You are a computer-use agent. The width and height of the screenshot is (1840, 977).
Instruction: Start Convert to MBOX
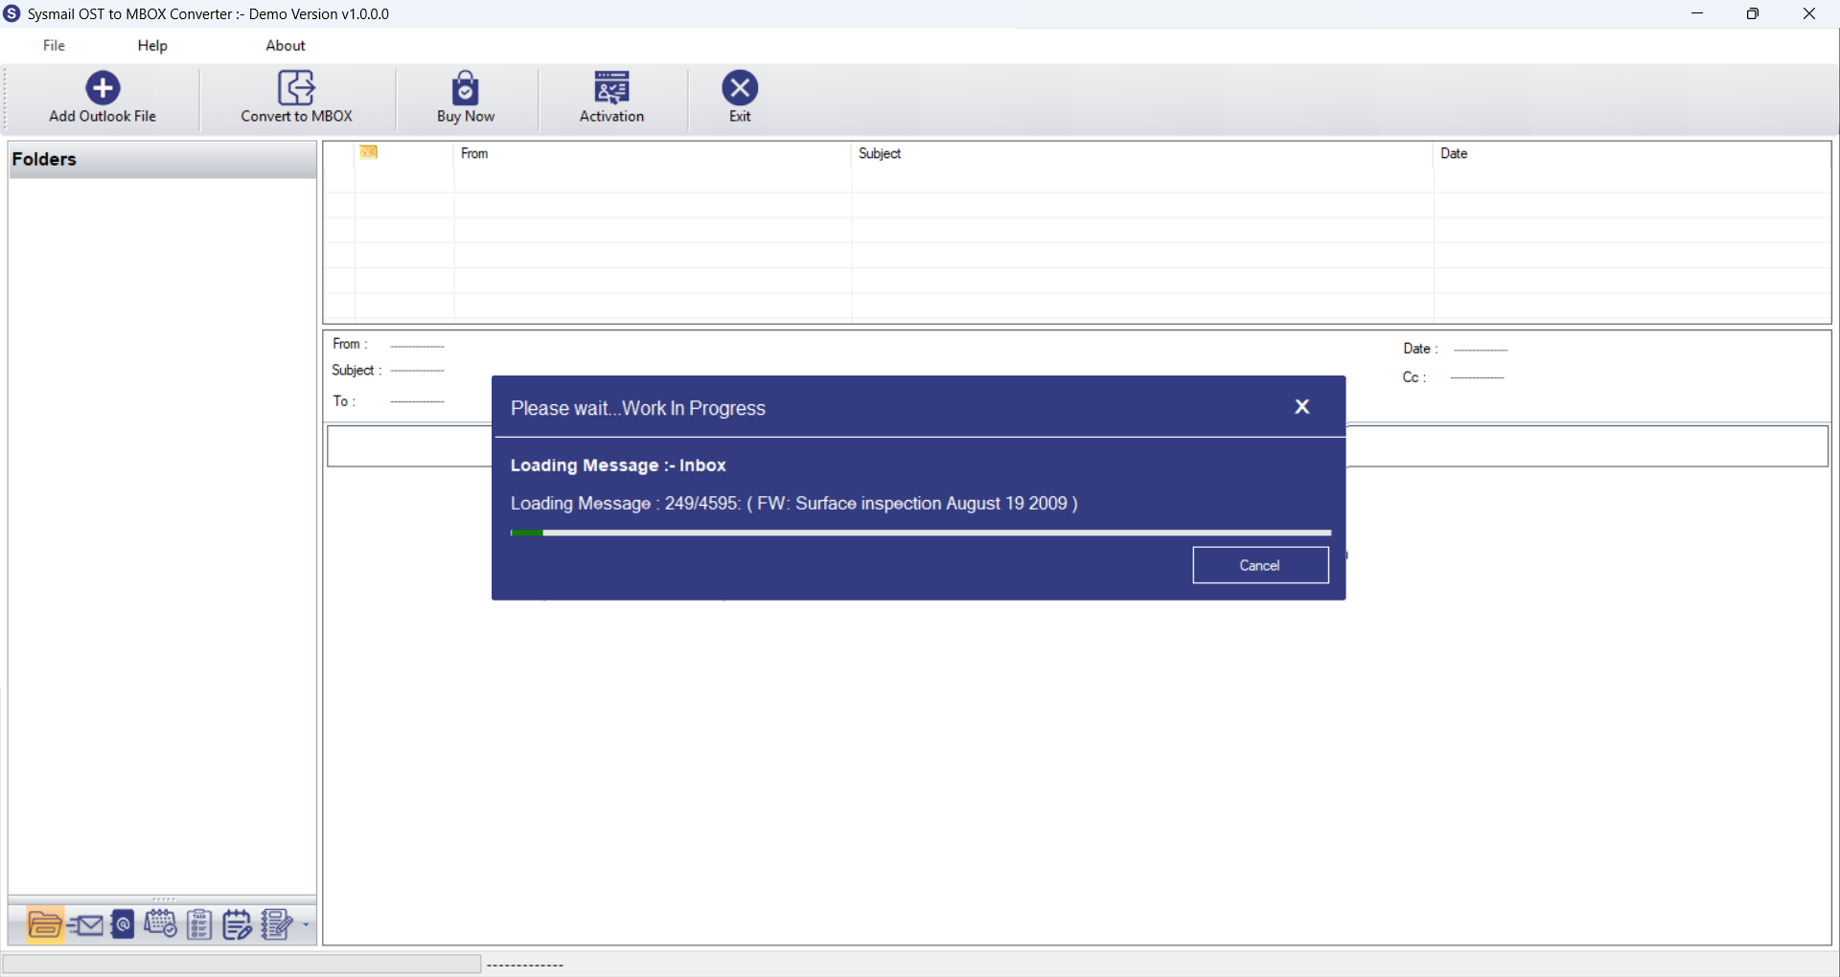point(296,97)
